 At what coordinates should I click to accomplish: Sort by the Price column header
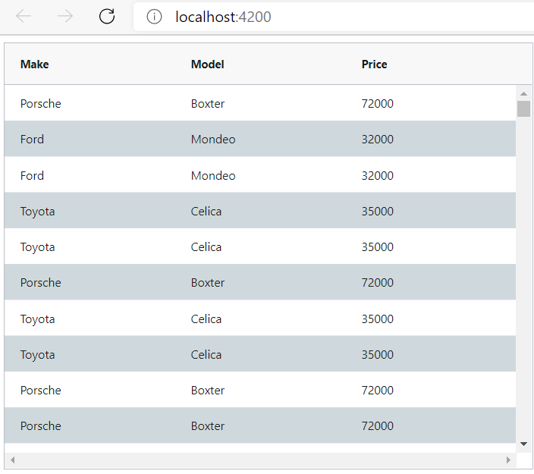pos(374,64)
